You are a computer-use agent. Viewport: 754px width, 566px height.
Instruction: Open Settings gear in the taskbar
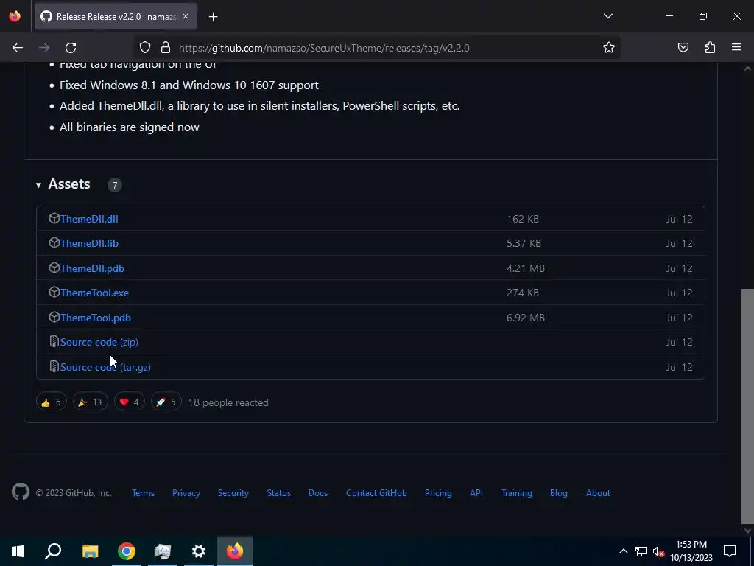[x=199, y=551]
